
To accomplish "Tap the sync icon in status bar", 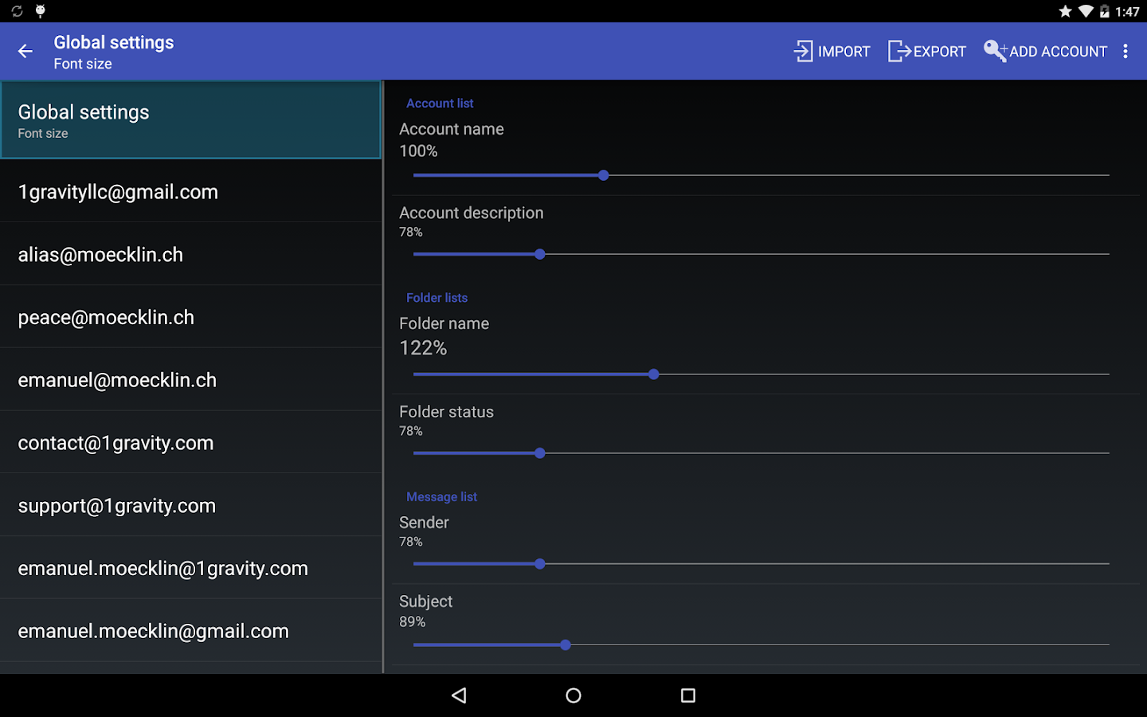I will point(18,11).
